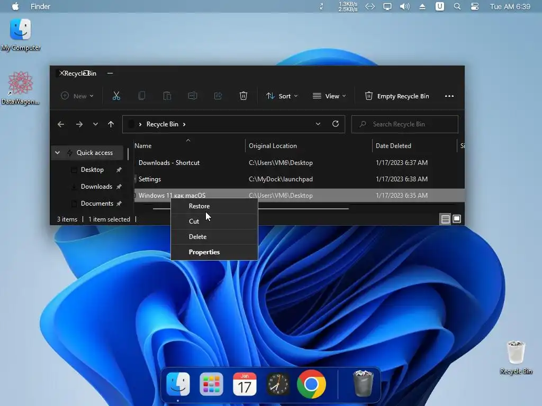
Task: Open Calendar in the dock
Action: pos(245,384)
